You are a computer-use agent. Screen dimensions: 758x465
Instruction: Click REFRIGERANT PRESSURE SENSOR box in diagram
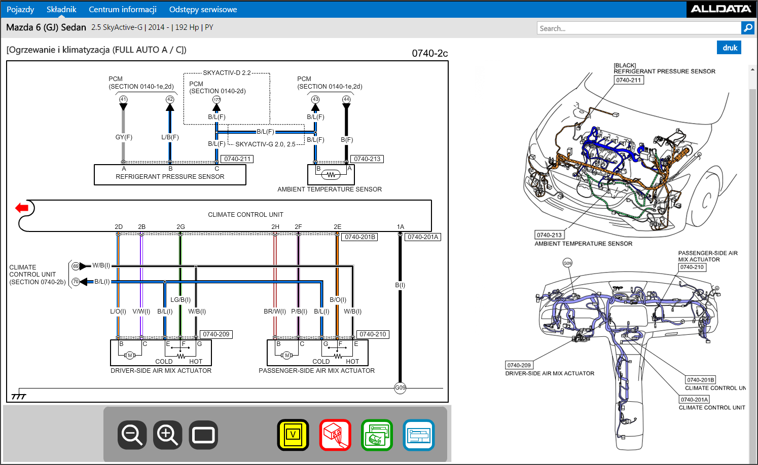(x=170, y=175)
